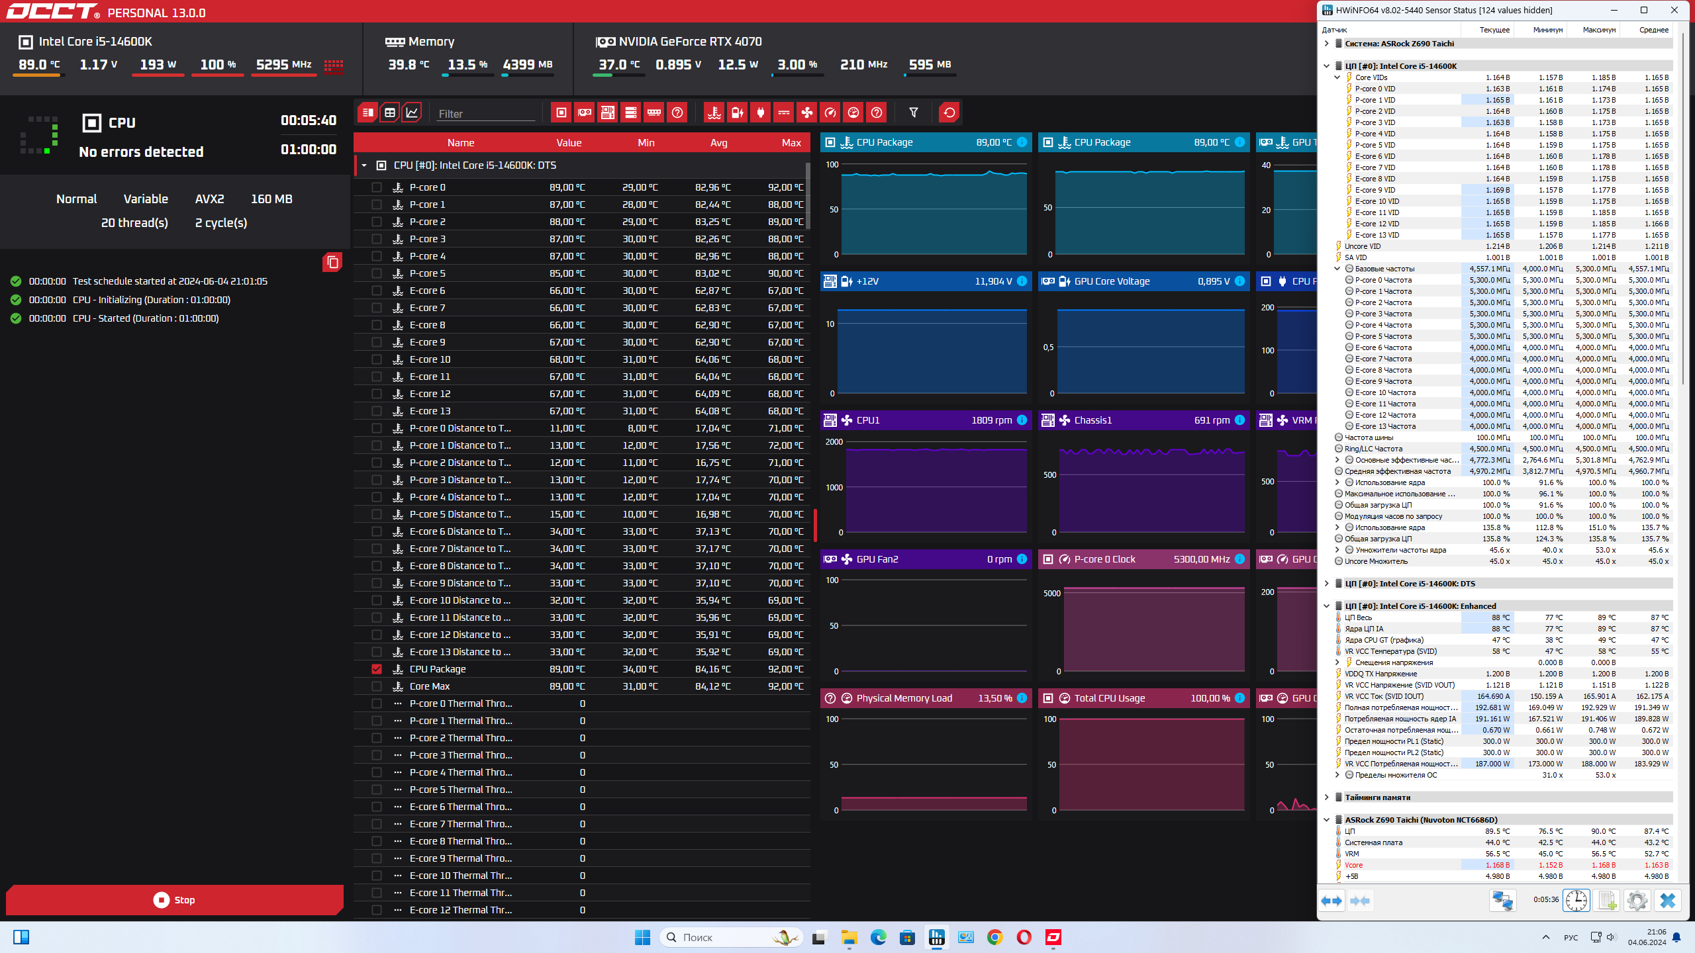Collapse the Core VIDs tree node

[1337, 77]
